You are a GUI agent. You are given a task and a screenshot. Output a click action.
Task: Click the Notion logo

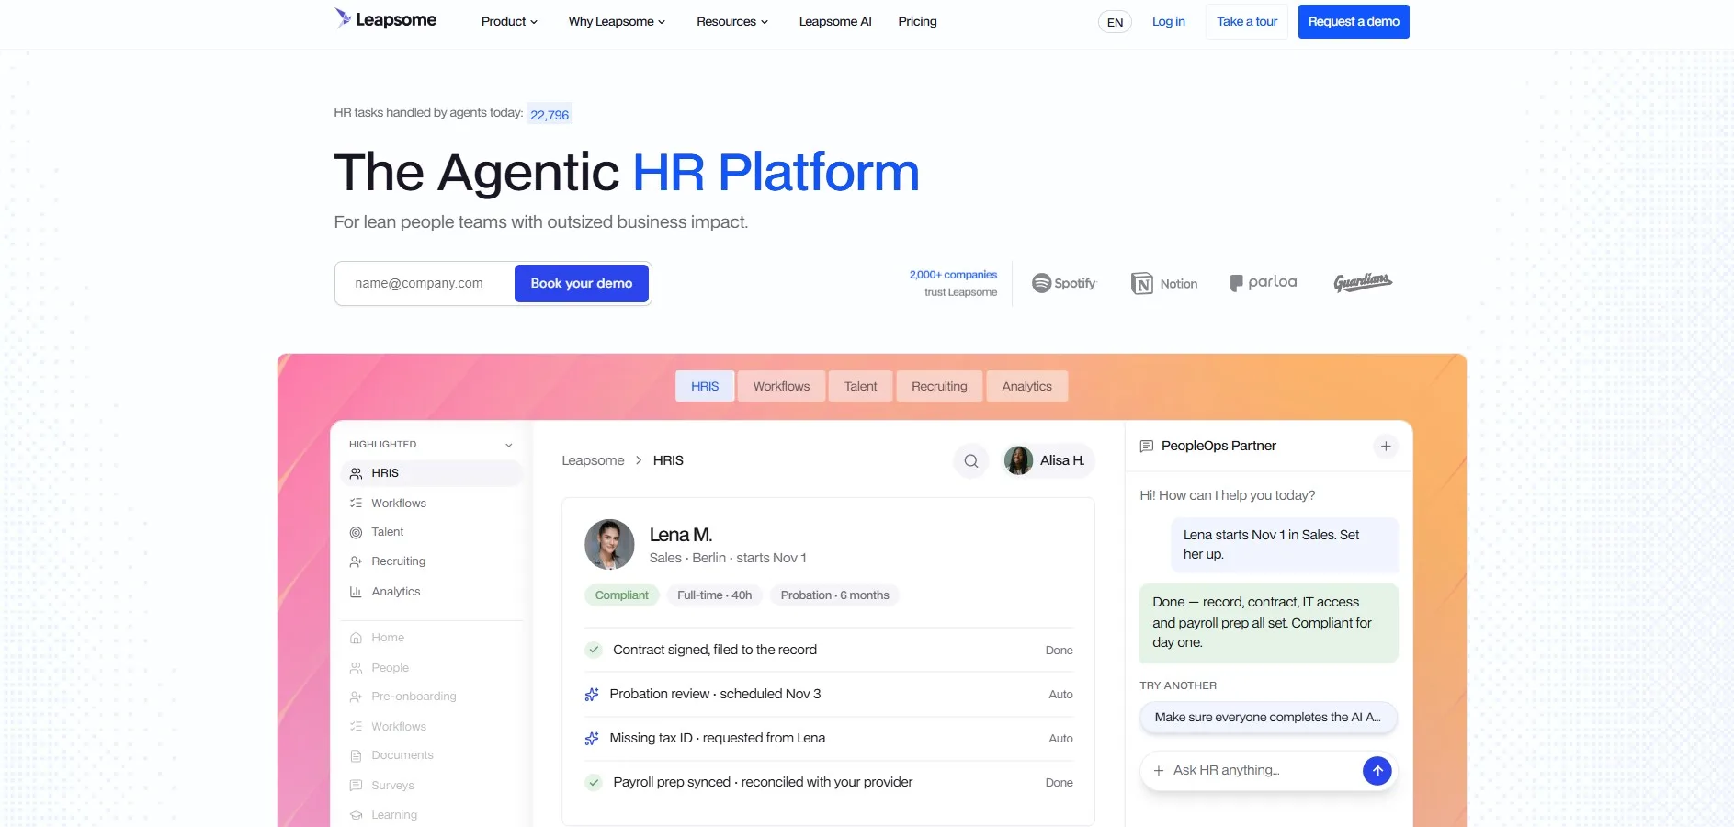tap(1164, 284)
